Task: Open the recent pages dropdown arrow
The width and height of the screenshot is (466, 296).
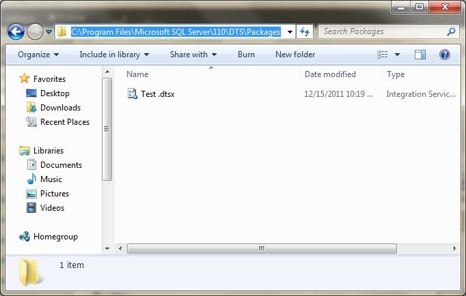Action: tap(49, 31)
